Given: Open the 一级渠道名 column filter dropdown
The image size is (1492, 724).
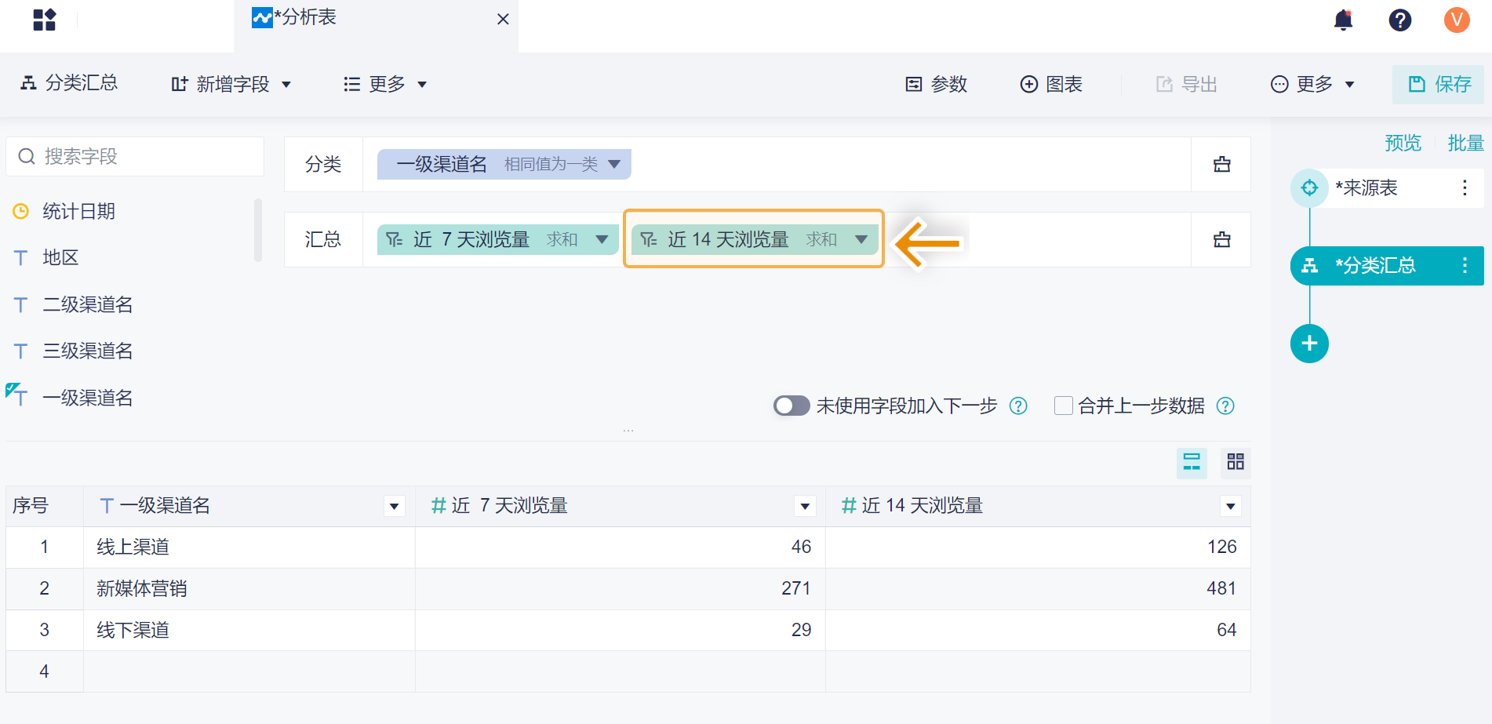Looking at the screenshot, I should click(395, 507).
